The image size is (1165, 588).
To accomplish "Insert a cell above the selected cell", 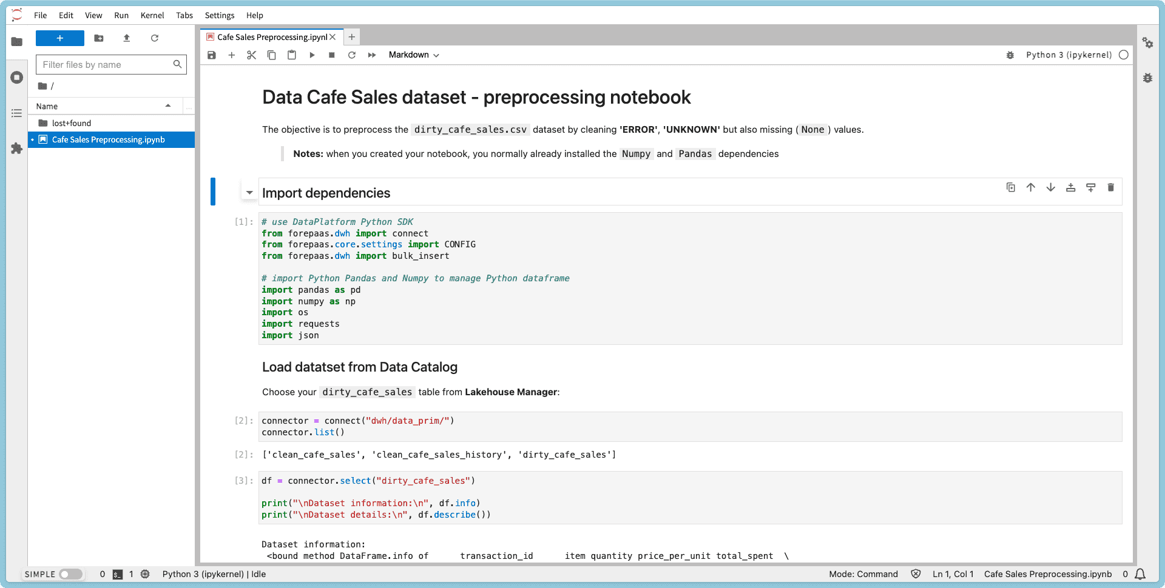I will tap(1071, 187).
